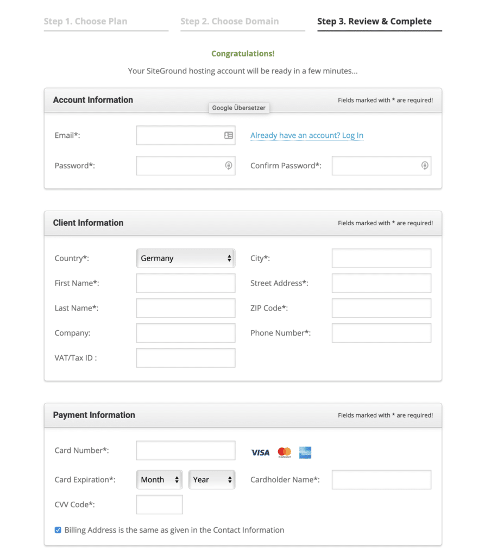485x556 pixels.
Task: Click the VISA card logo
Action: click(260, 452)
